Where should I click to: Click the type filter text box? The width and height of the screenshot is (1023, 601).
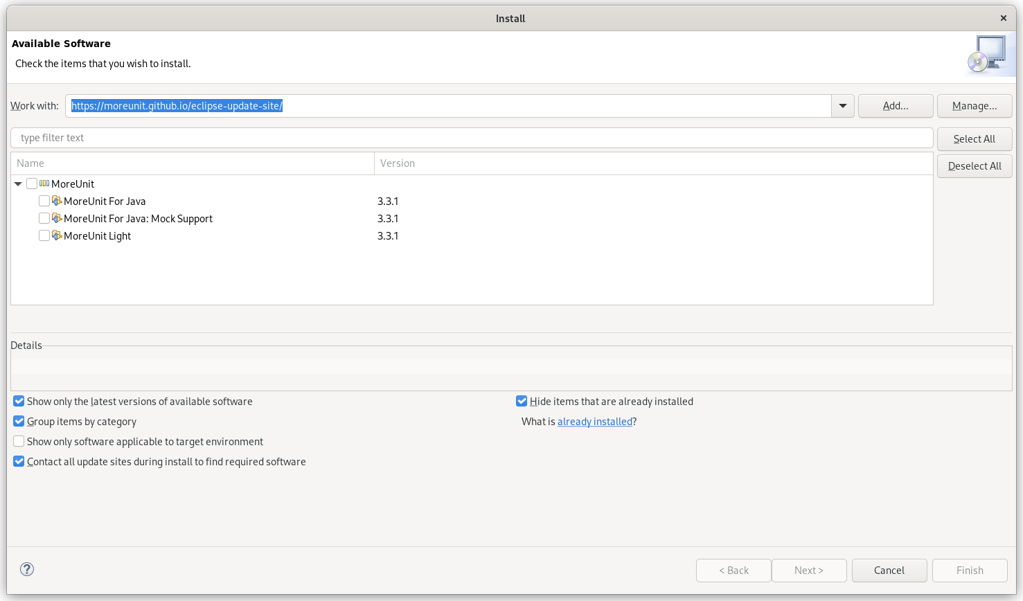coord(472,138)
